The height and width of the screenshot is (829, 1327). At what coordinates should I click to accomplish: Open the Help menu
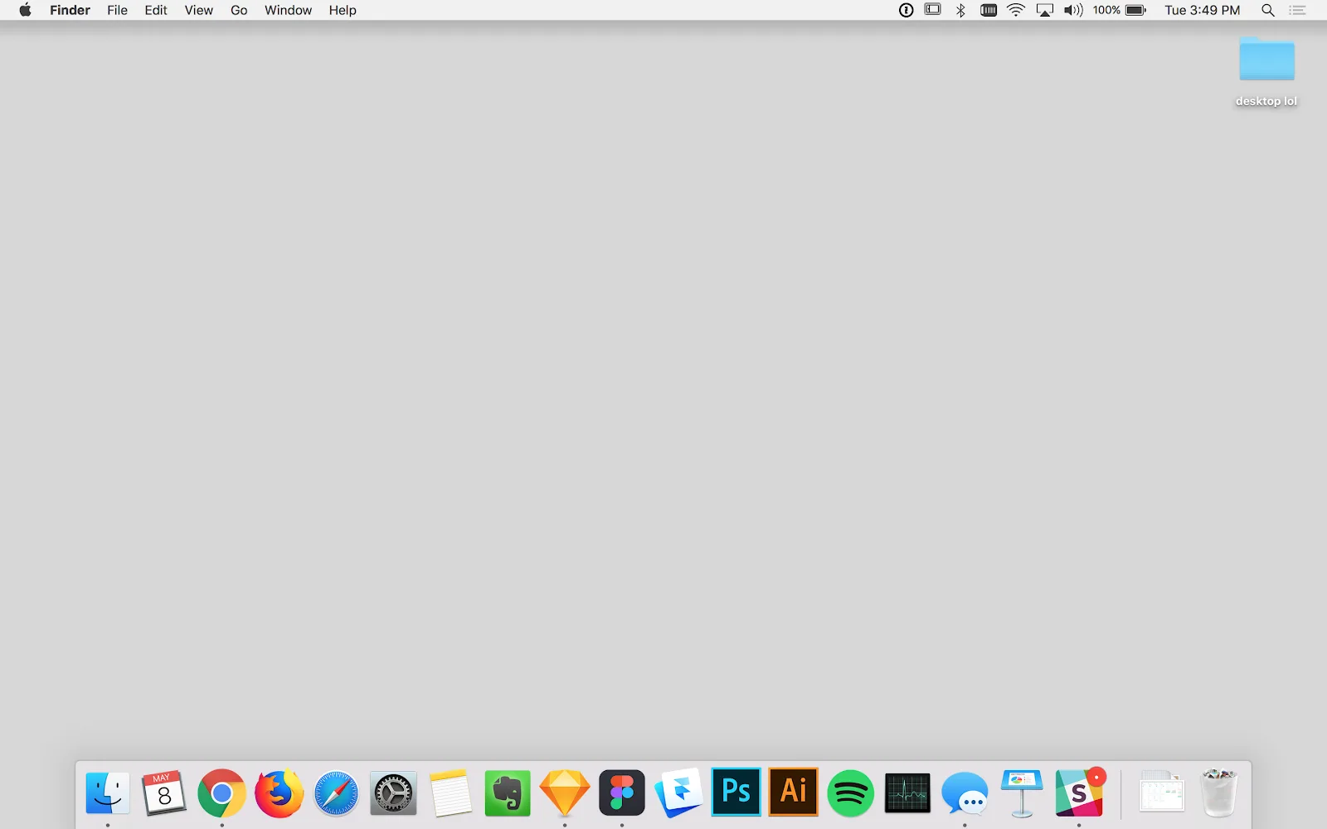point(343,10)
